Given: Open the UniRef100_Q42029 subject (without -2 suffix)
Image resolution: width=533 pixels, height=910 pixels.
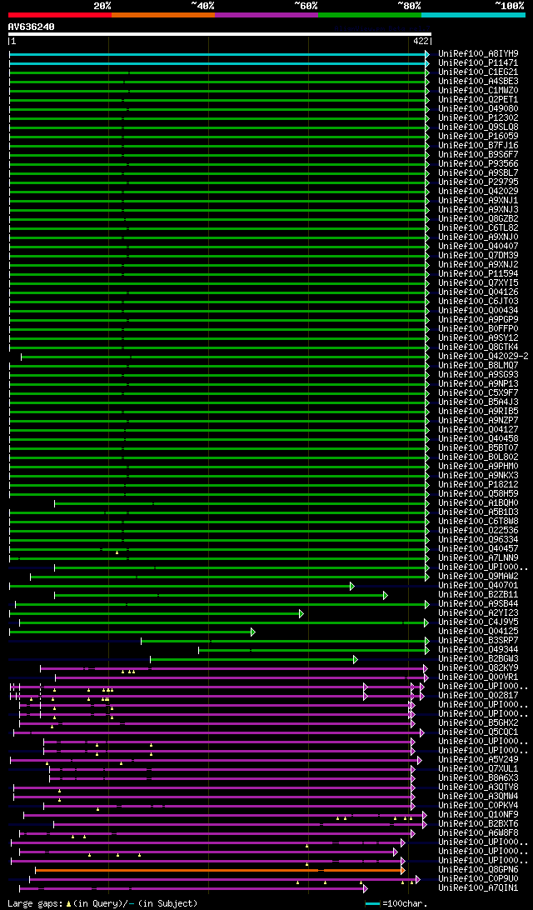Looking at the screenshot, I should pos(479,191).
